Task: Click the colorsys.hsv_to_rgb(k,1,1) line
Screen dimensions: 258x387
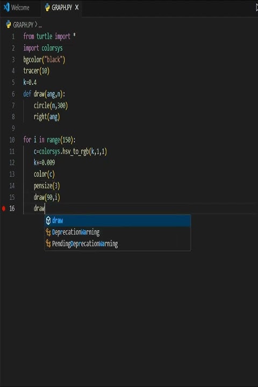Action: coord(70,151)
